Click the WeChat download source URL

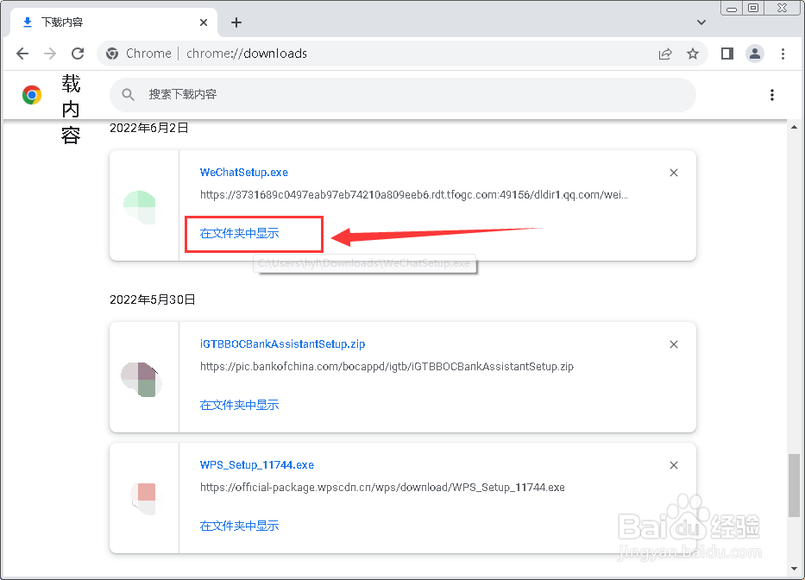414,195
